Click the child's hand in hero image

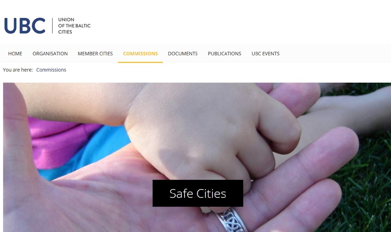tap(209, 137)
